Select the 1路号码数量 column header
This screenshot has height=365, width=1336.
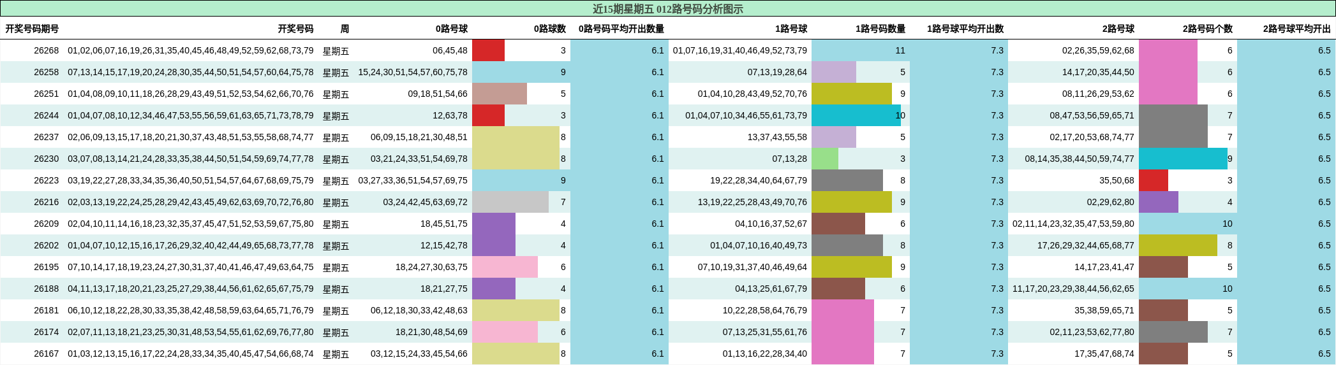(x=880, y=29)
